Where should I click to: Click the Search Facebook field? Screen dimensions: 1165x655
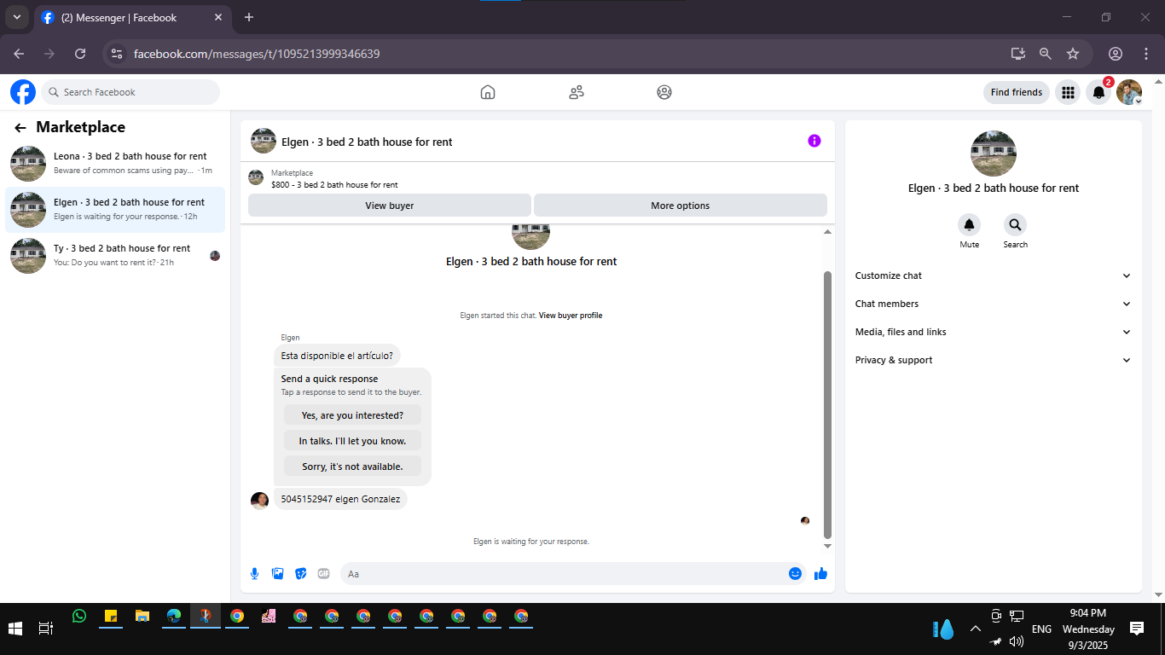pos(130,92)
